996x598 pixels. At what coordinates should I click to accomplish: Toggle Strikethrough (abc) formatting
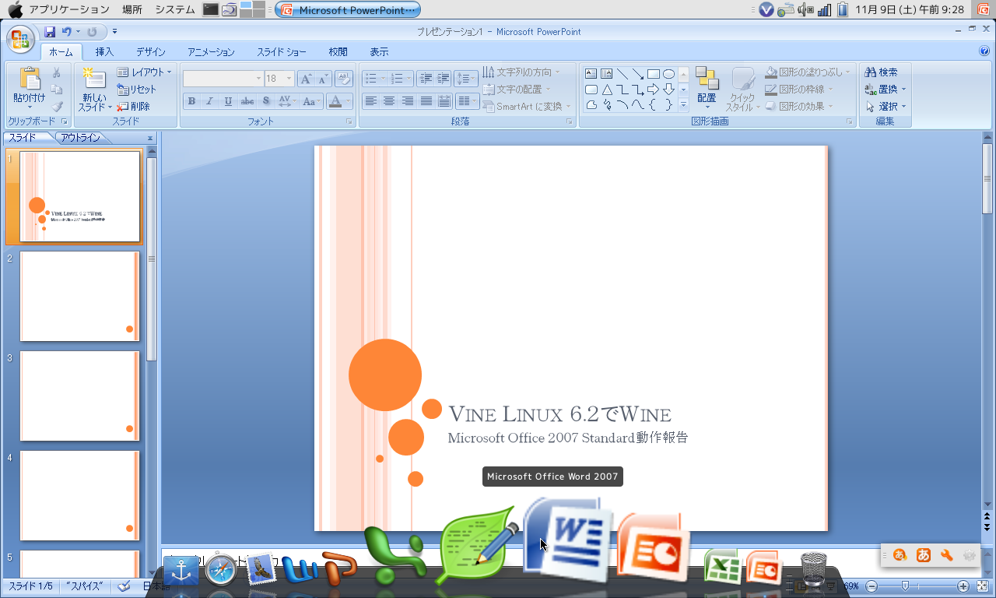click(x=247, y=101)
